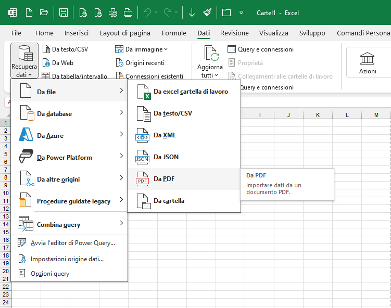Open the File tab
Image resolution: width=391 pixels, height=308 pixels.
(16, 33)
